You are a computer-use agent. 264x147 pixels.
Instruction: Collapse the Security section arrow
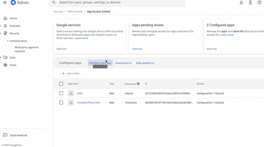(0, 33)
